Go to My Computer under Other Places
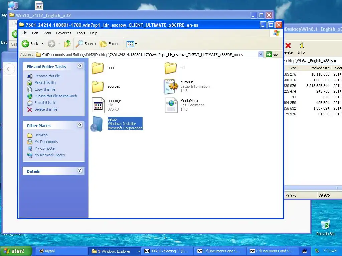Screen dimensions: 342x256 coord(45,148)
